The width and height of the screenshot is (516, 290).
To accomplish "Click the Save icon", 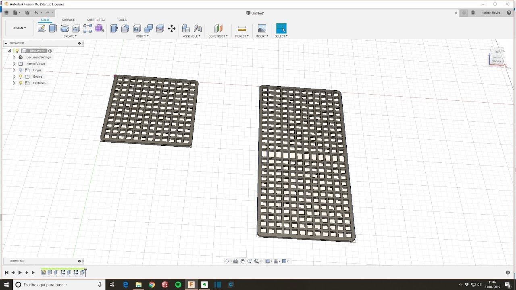I will point(27,13).
